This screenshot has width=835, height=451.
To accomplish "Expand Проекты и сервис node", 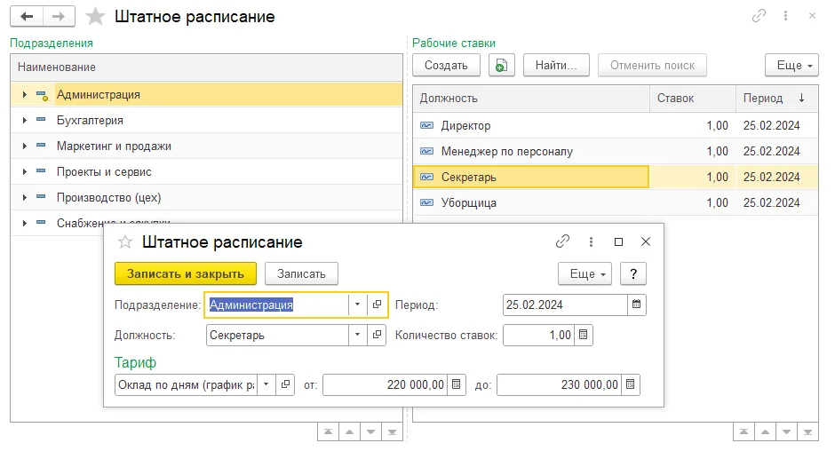I will (x=25, y=172).
